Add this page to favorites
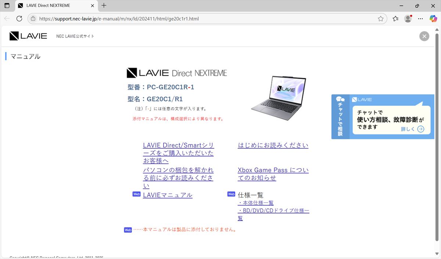 click(381, 18)
